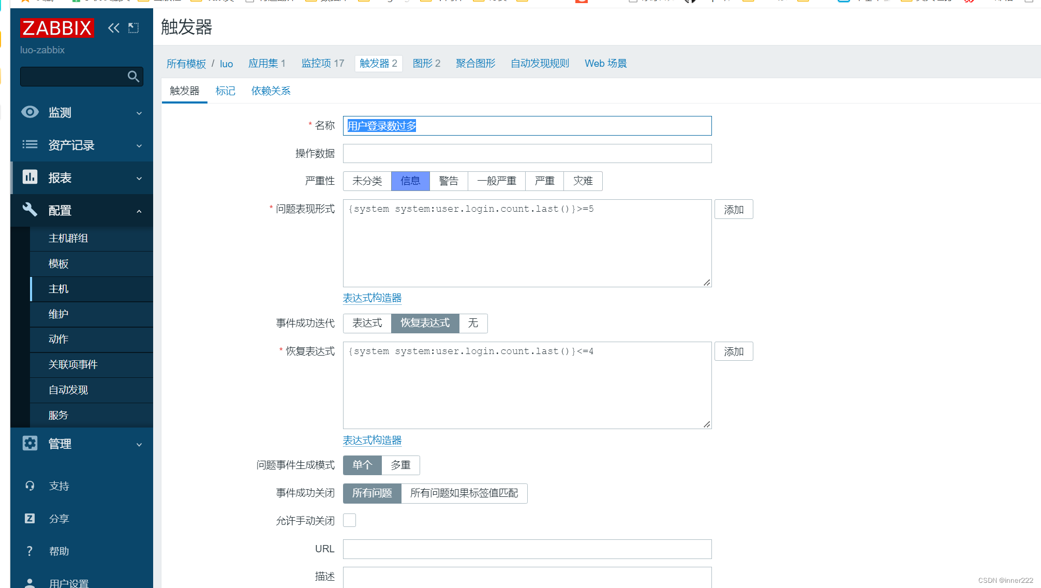1041x588 pixels.
Task: Click the question mark icon for 帮助
Action: pyautogui.click(x=30, y=551)
